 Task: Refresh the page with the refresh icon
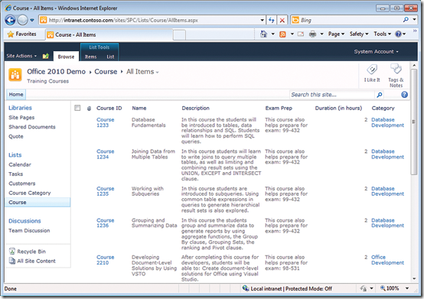272,20
